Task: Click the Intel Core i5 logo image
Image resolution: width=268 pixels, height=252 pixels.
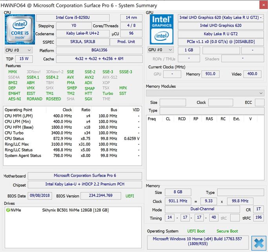Action: pos(20,29)
